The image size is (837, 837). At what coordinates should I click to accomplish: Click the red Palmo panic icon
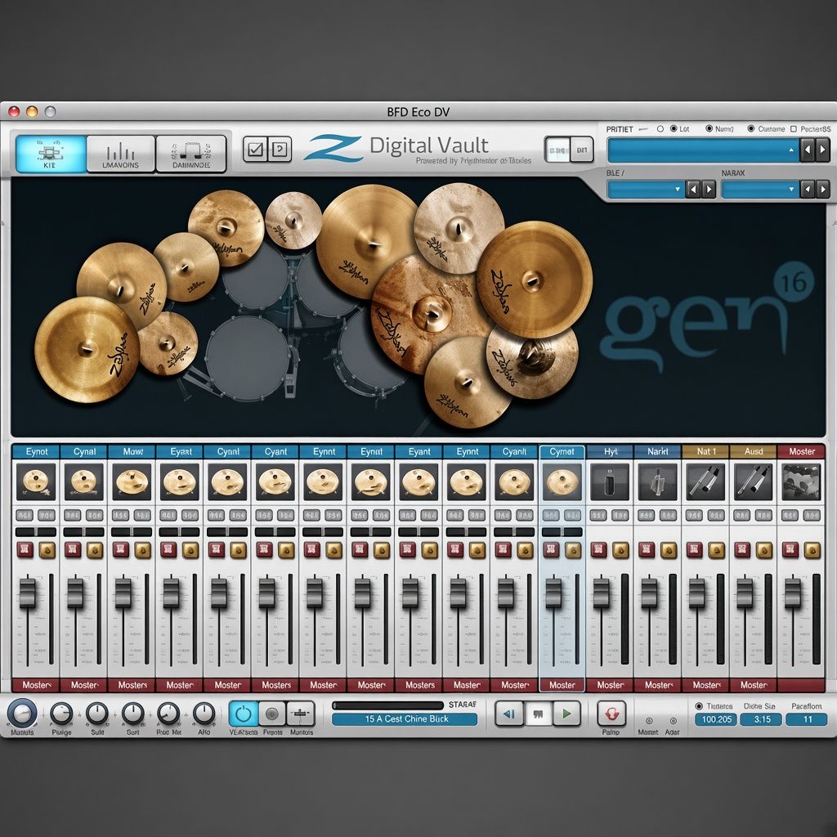[611, 714]
